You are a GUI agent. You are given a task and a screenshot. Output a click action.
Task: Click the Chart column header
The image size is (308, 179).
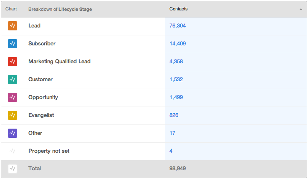point(11,9)
